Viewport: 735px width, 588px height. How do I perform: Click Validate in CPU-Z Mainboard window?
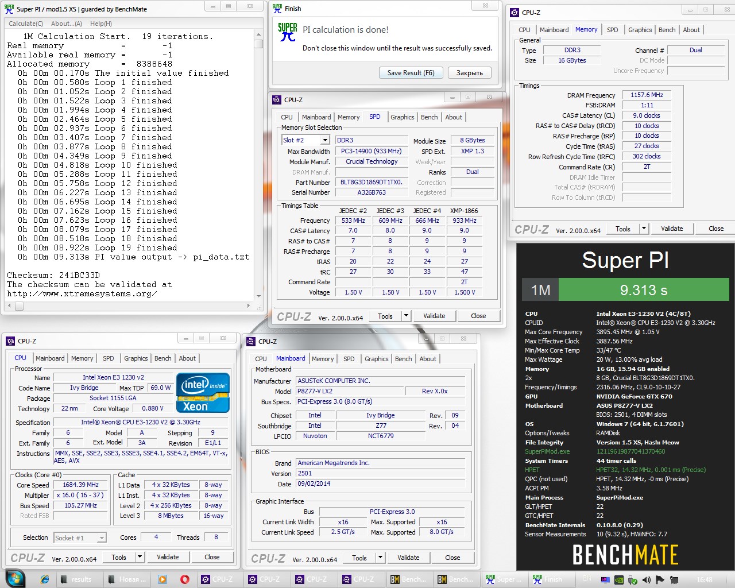coord(408,558)
